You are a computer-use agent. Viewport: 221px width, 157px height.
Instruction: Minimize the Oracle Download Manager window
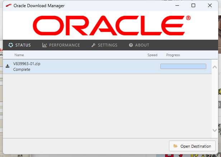pyautogui.click(x=177, y=6)
